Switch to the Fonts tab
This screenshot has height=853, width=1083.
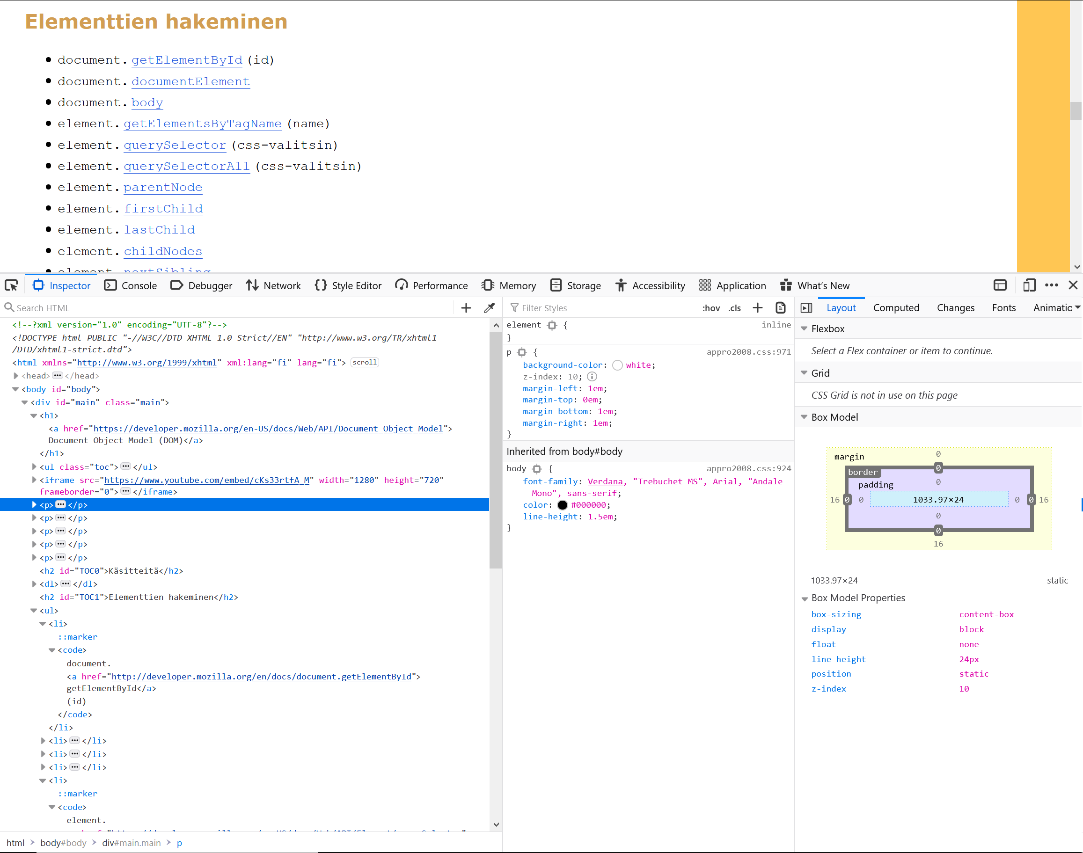click(x=1004, y=307)
